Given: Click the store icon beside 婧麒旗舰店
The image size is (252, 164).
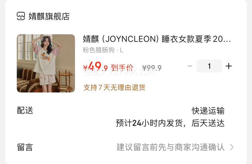Looking at the screenshot, I should [x=21, y=16].
